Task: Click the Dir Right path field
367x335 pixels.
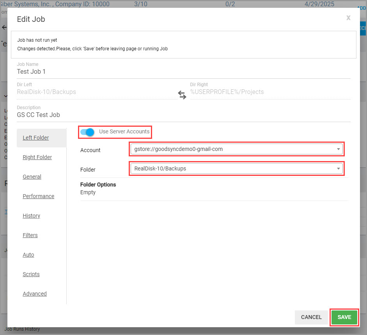Action: click(x=270, y=92)
